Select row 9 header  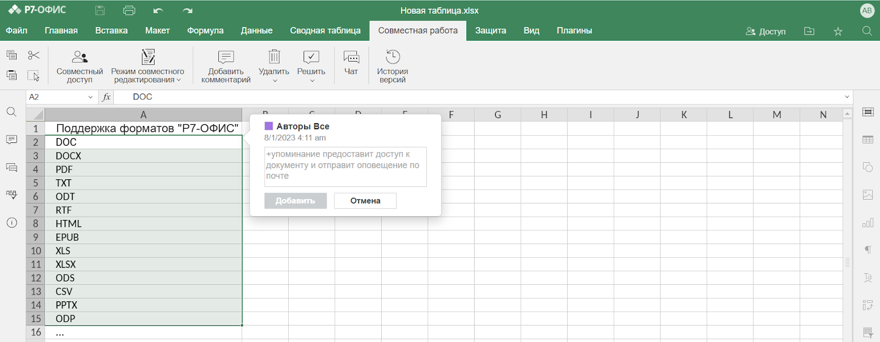coord(35,237)
